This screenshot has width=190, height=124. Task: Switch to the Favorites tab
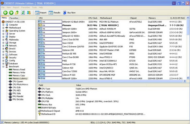(x=14, y=18)
